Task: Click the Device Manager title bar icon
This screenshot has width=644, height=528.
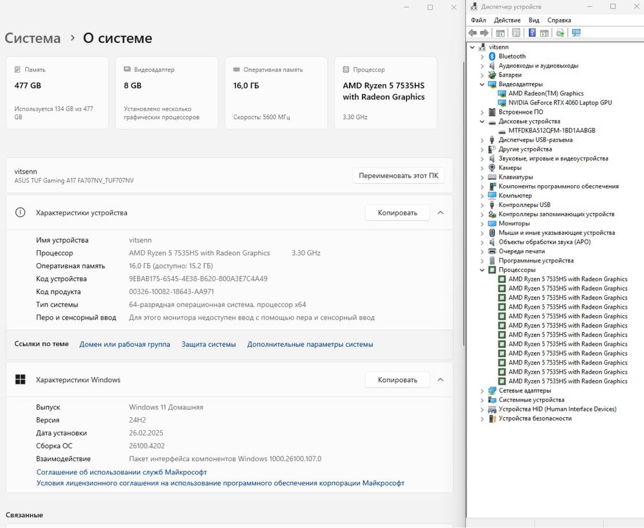Action: (474, 6)
